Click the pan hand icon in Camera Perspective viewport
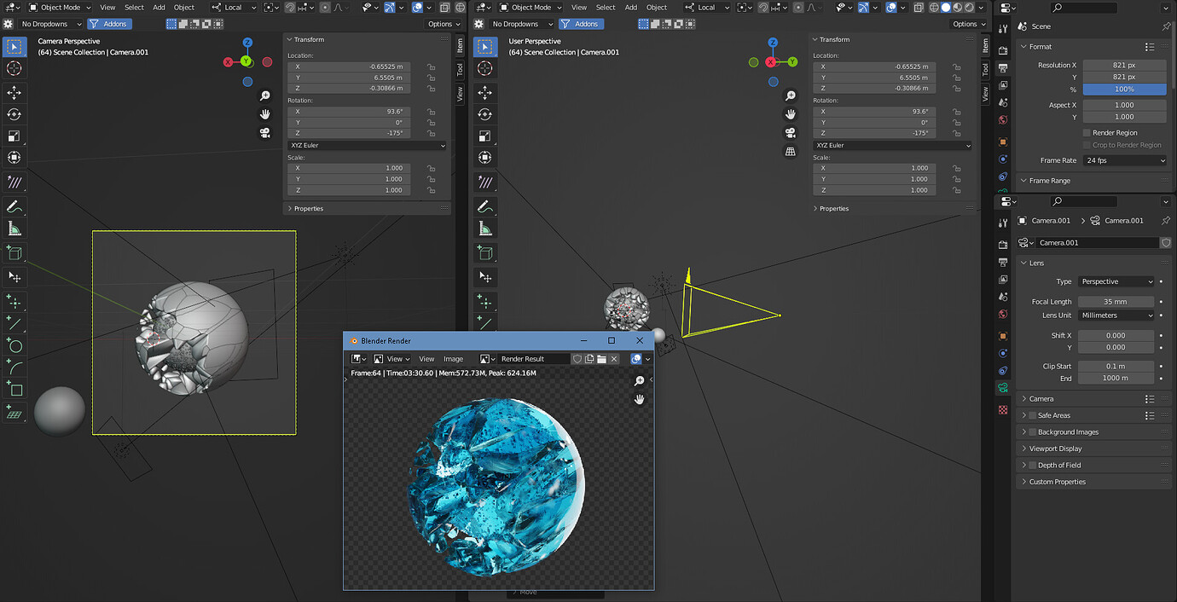The width and height of the screenshot is (1177, 602). pos(265,114)
